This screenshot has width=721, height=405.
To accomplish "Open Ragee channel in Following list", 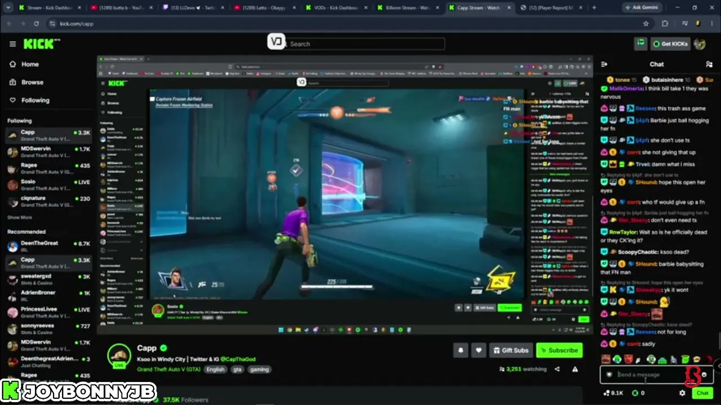I will (48, 169).
